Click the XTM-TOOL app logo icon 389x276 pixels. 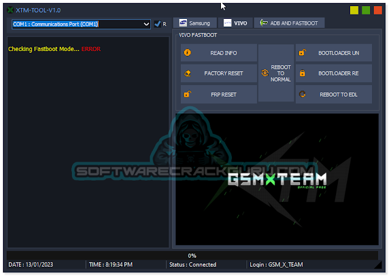tap(10, 10)
